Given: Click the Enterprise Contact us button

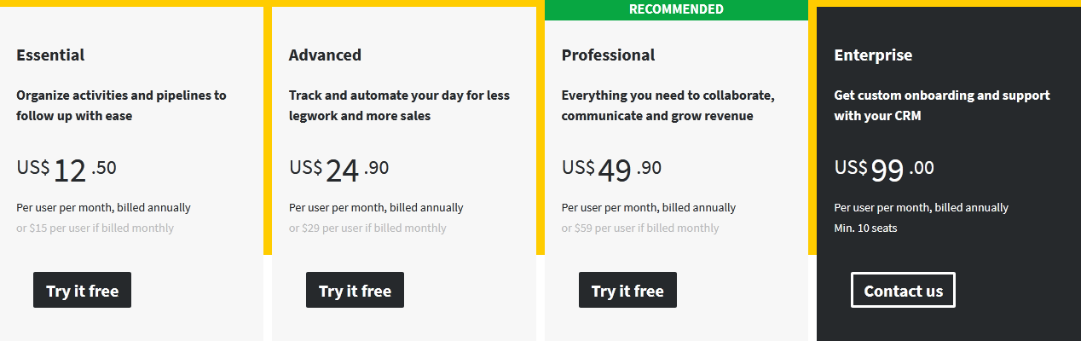Looking at the screenshot, I should (x=903, y=290).
